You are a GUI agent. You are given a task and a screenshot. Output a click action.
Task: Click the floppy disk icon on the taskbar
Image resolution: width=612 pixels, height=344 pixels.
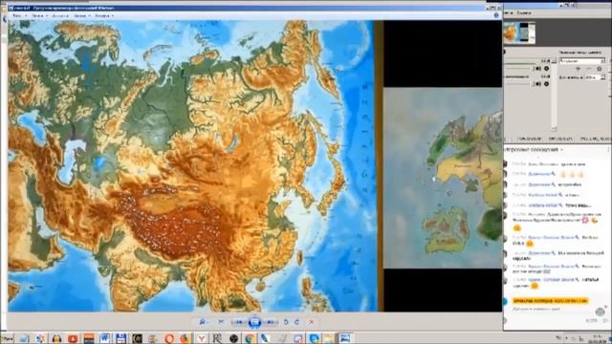[121, 338]
